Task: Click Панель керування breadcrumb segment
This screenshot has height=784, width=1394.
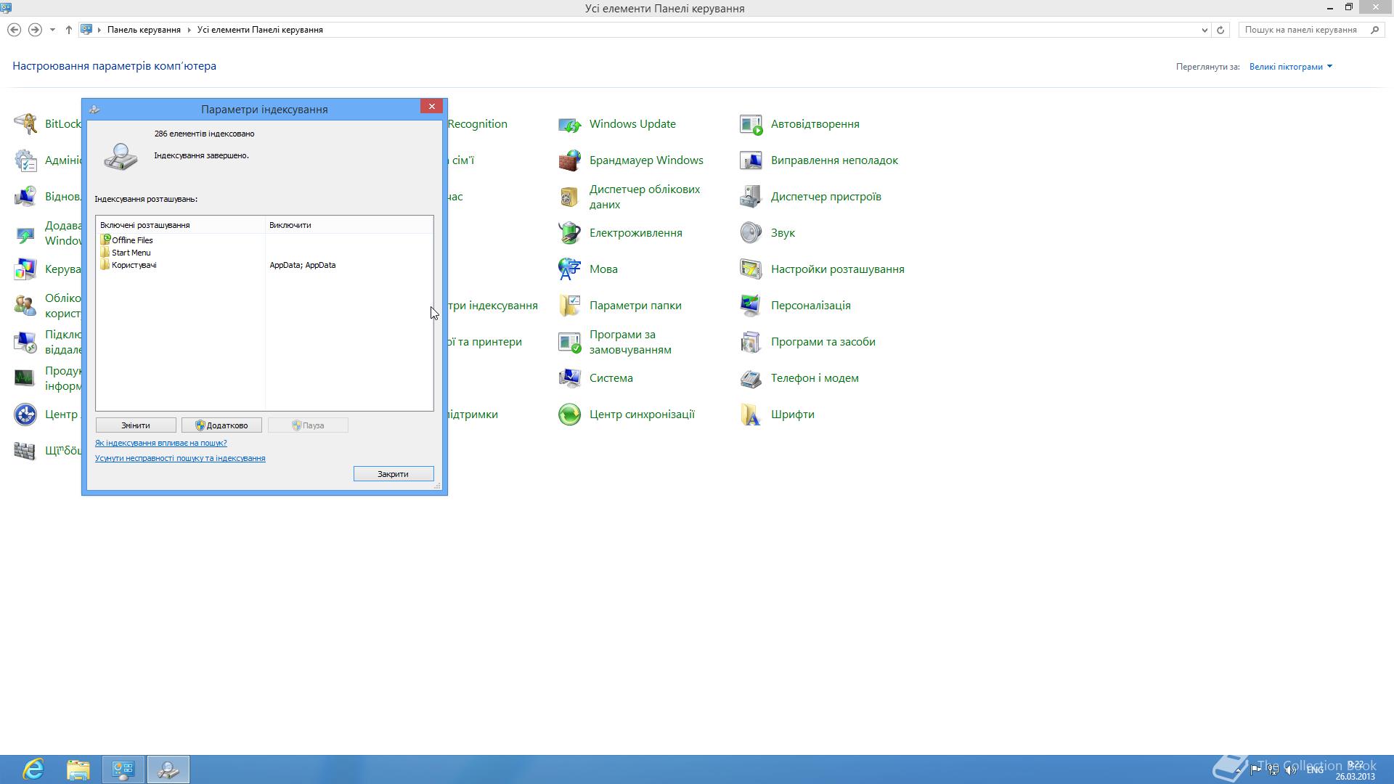Action: (x=144, y=30)
